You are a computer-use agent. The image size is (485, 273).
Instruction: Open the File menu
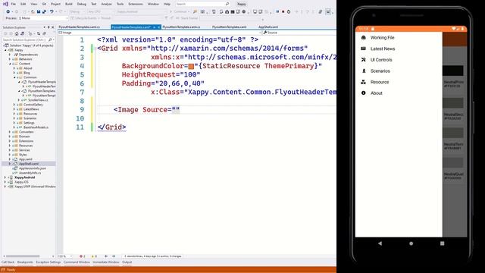(x=14, y=4)
